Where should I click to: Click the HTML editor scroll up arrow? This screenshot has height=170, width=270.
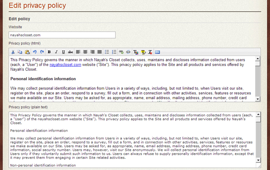[x=258, y=59]
